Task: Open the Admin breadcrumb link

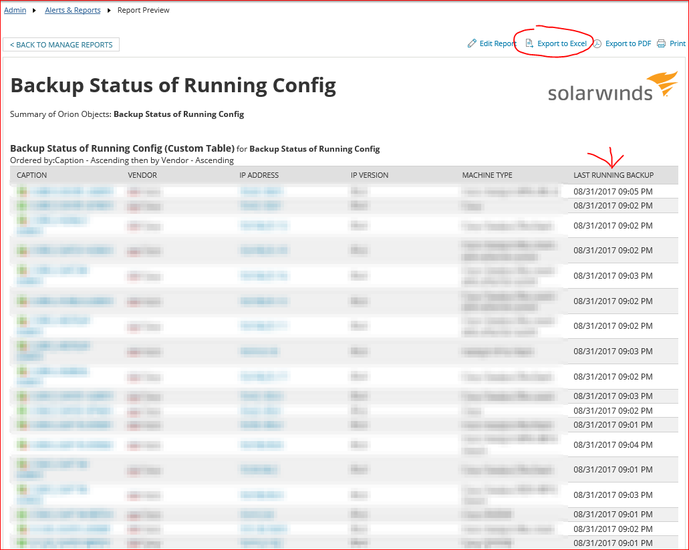Action: coord(15,11)
